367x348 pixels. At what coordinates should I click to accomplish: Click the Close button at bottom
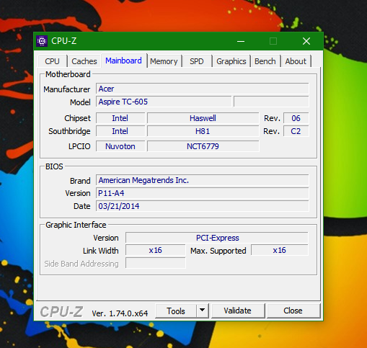pyautogui.click(x=293, y=311)
